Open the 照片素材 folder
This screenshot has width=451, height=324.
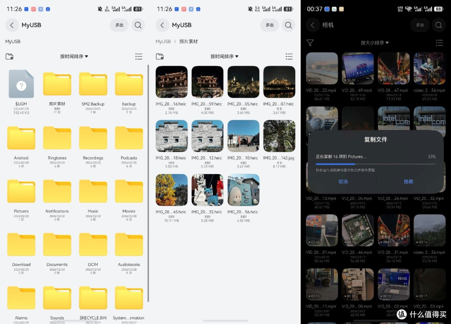click(57, 84)
